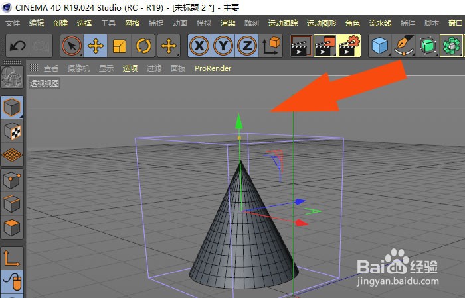
Task: Click the Subdivision Surface generator icon
Action: (x=428, y=46)
